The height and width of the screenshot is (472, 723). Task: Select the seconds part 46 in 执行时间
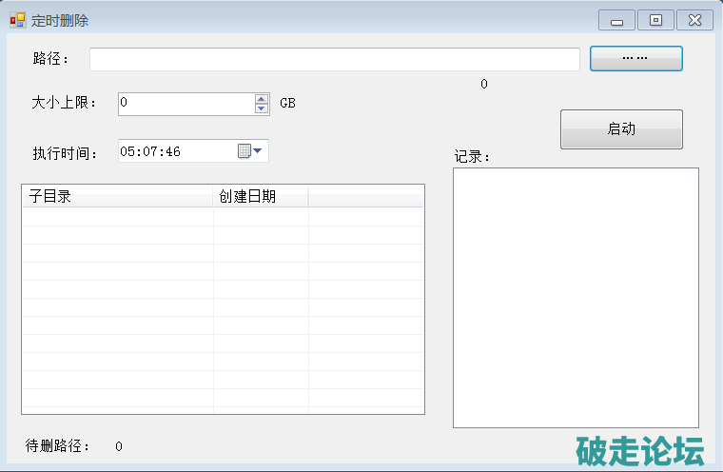(172, 151)
